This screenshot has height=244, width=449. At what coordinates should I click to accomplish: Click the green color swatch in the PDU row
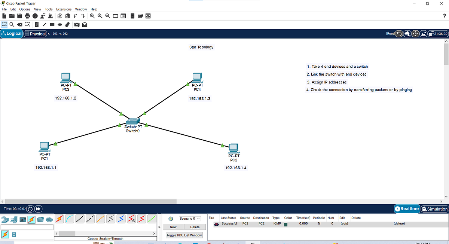click(287, 223)
